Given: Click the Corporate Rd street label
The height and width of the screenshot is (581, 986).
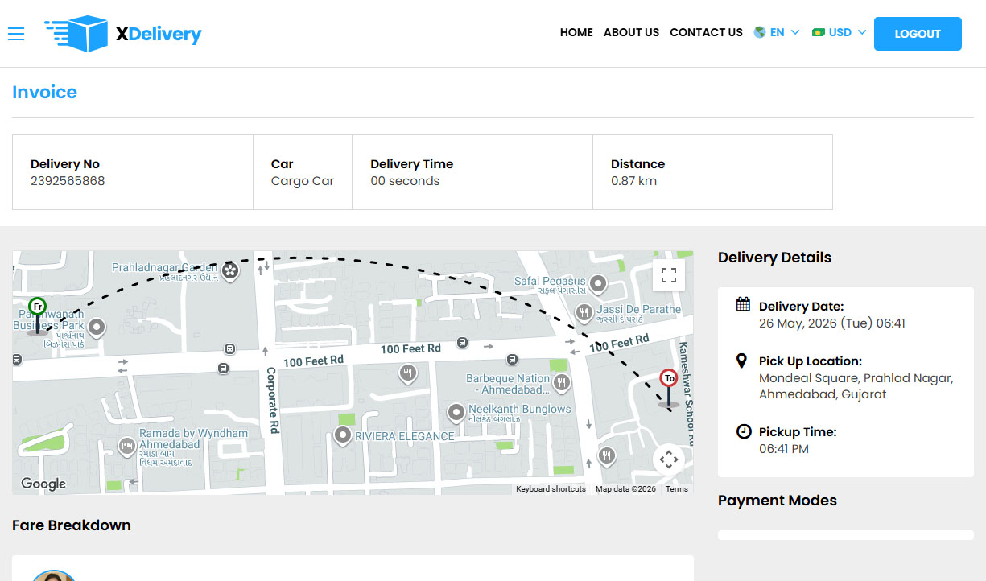Looking at the screenshot, I should tap(272, 402).
